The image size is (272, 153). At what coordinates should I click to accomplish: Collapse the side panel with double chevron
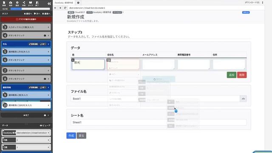(49, 3)
